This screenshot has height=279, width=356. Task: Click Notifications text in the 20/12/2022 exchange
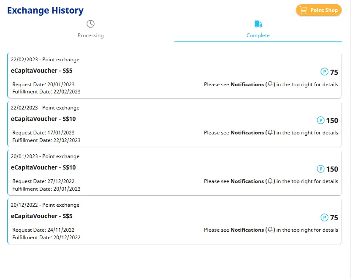coord(247,230)
